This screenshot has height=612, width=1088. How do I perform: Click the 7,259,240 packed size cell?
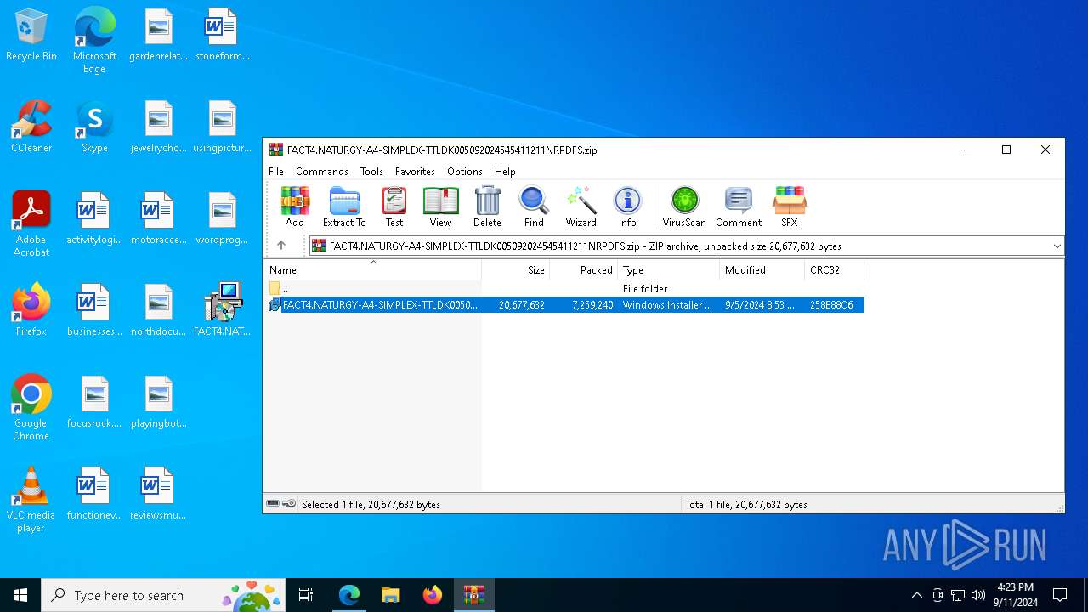coord(592,305)
